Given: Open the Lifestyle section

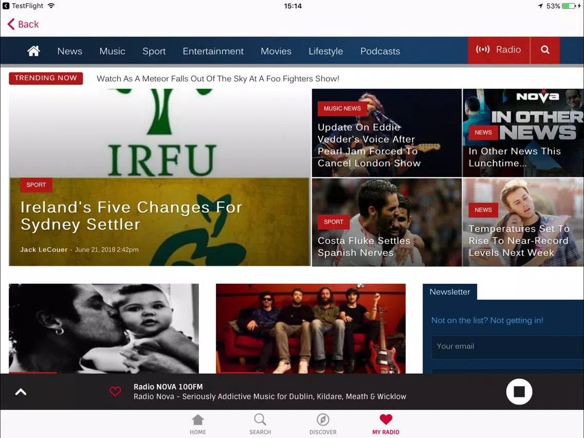Looking at the screenshot, I should tap(325, 51).
